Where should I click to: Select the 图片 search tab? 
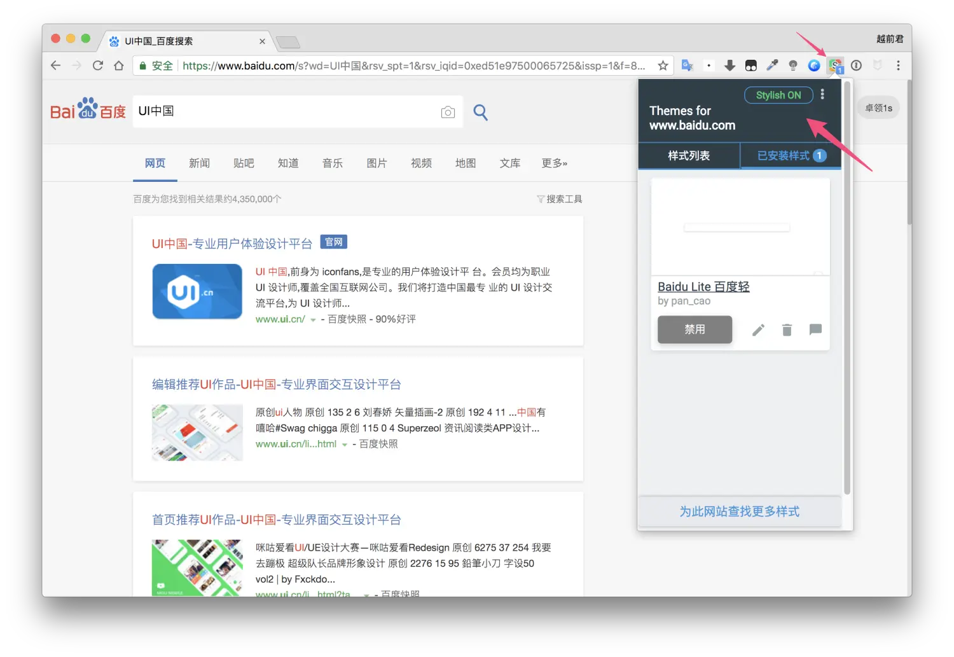coord(377,163)
